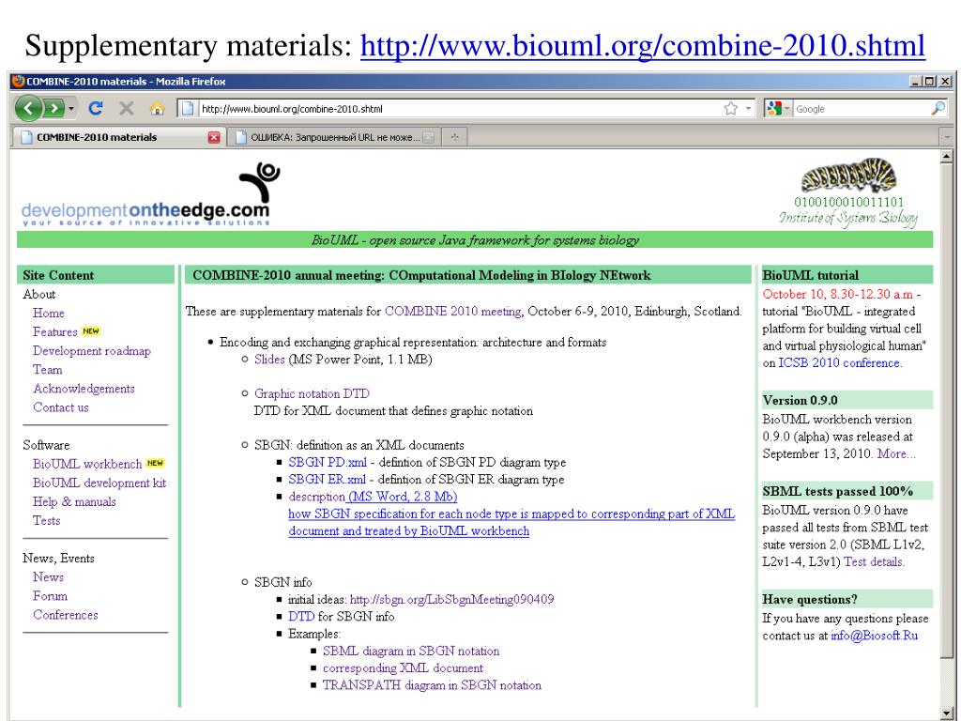Open Help & manuals link
Viewport: 961px width, 721px height.
pyautogui.click(x=74, y=501)
